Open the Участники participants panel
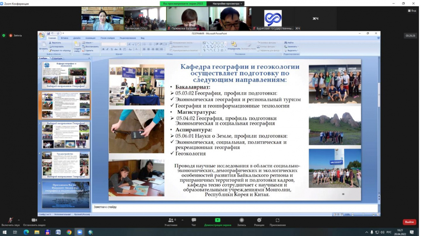Viewport: 421px width, 236px height. pyautogui.click(x=171, y=220)
